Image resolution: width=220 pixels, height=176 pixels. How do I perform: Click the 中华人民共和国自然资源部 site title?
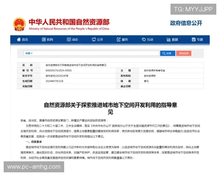tap(69, 22)
